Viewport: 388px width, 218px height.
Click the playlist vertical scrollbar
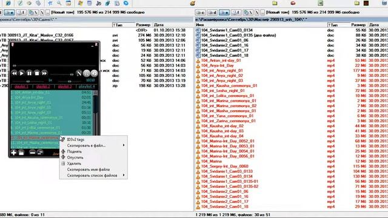(x=95, y=113)
